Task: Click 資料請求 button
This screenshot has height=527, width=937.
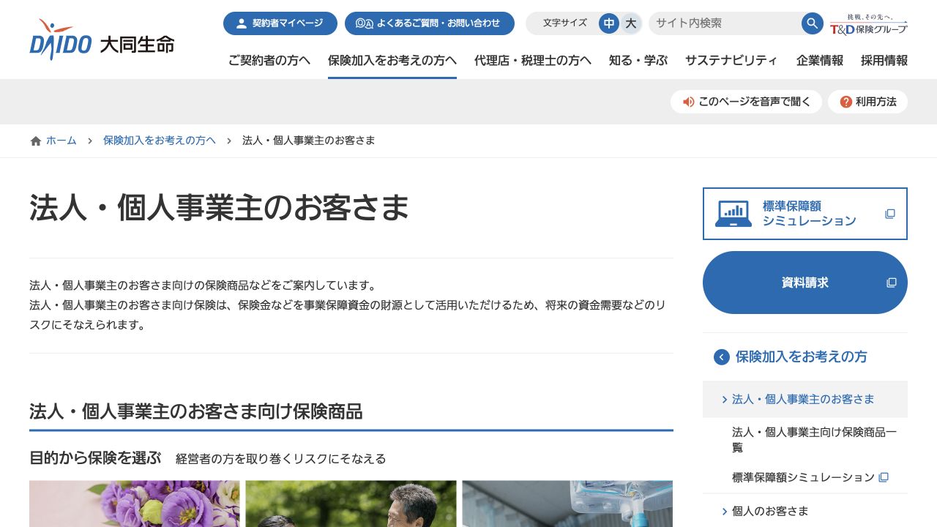Action: [805, 283]
